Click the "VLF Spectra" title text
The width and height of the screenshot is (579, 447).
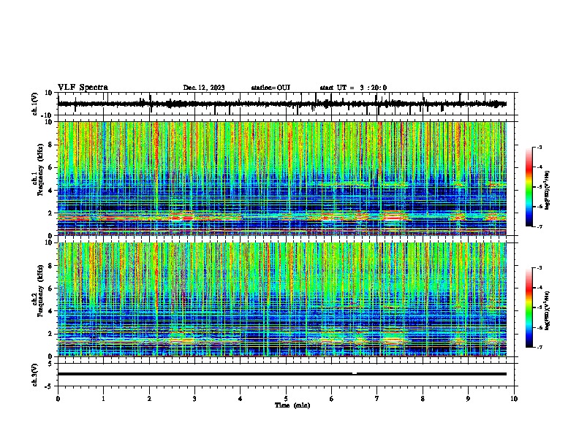click(x=83, y=88)
